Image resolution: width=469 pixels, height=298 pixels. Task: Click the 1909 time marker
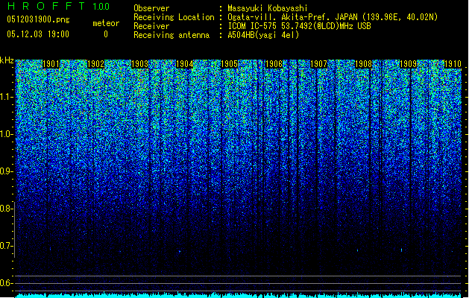(409, 64)
